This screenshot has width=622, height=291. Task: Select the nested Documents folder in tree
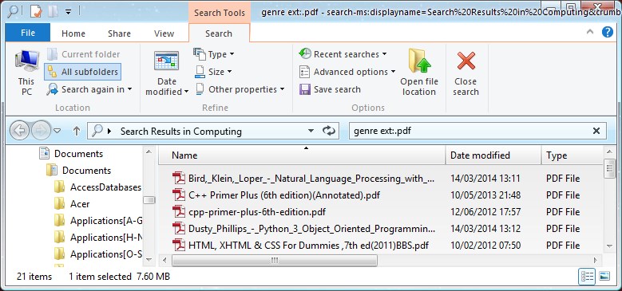[x=86, y=171]
